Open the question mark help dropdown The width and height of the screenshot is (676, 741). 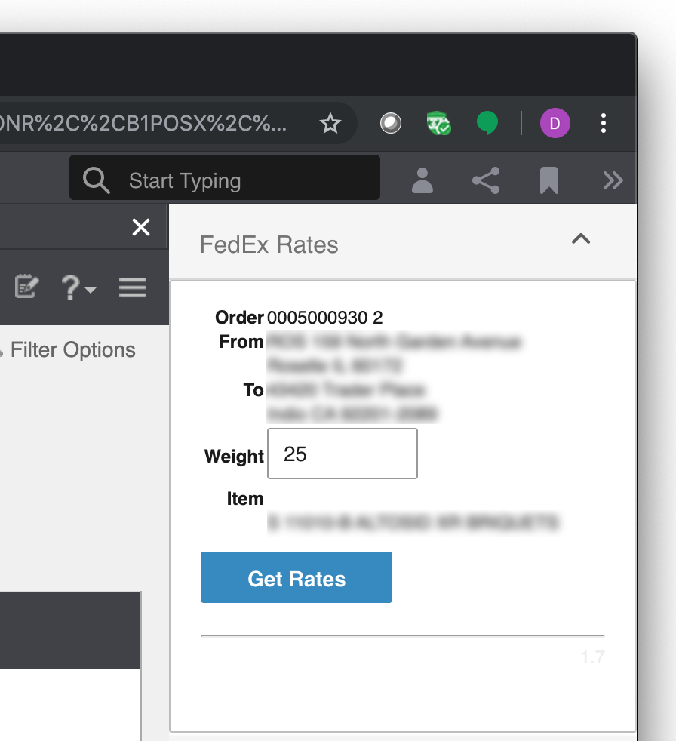click(x=78, y=287)
